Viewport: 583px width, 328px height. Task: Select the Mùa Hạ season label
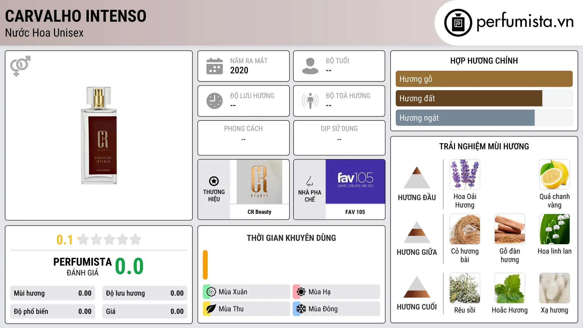coord(320,292)
